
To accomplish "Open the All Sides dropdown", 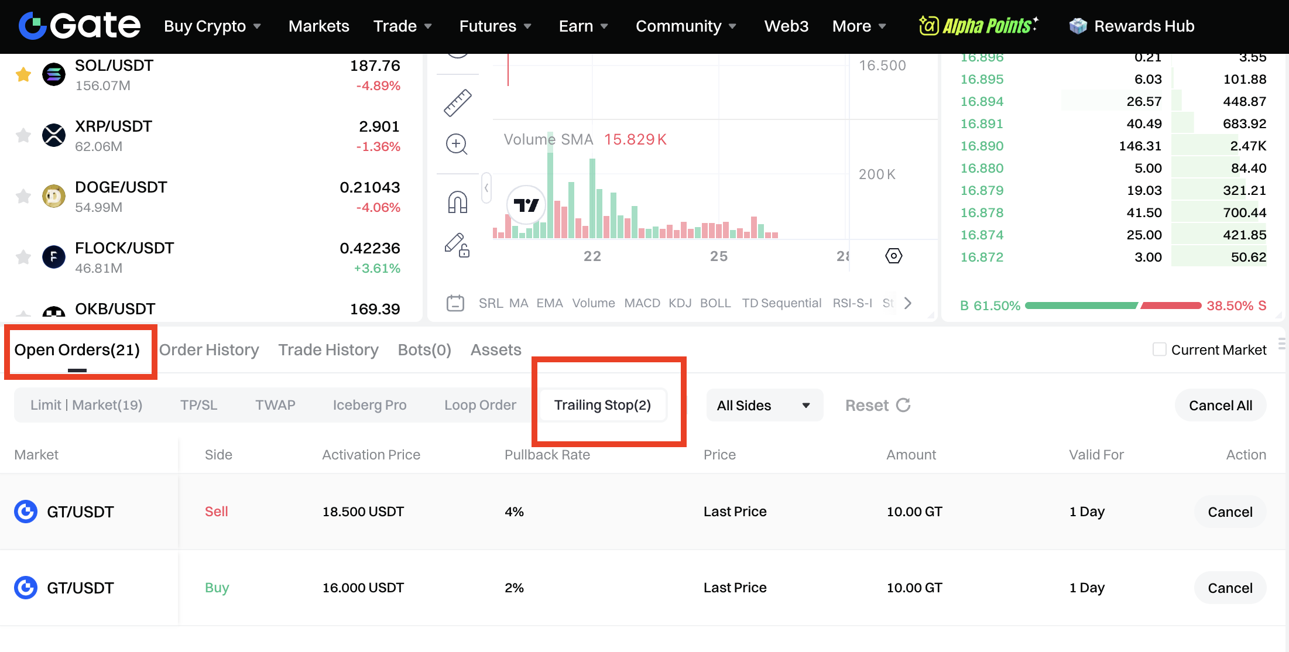I will coord(764,405).
